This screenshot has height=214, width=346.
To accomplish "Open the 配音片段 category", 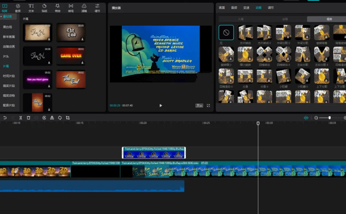I will tap(9, 105).
